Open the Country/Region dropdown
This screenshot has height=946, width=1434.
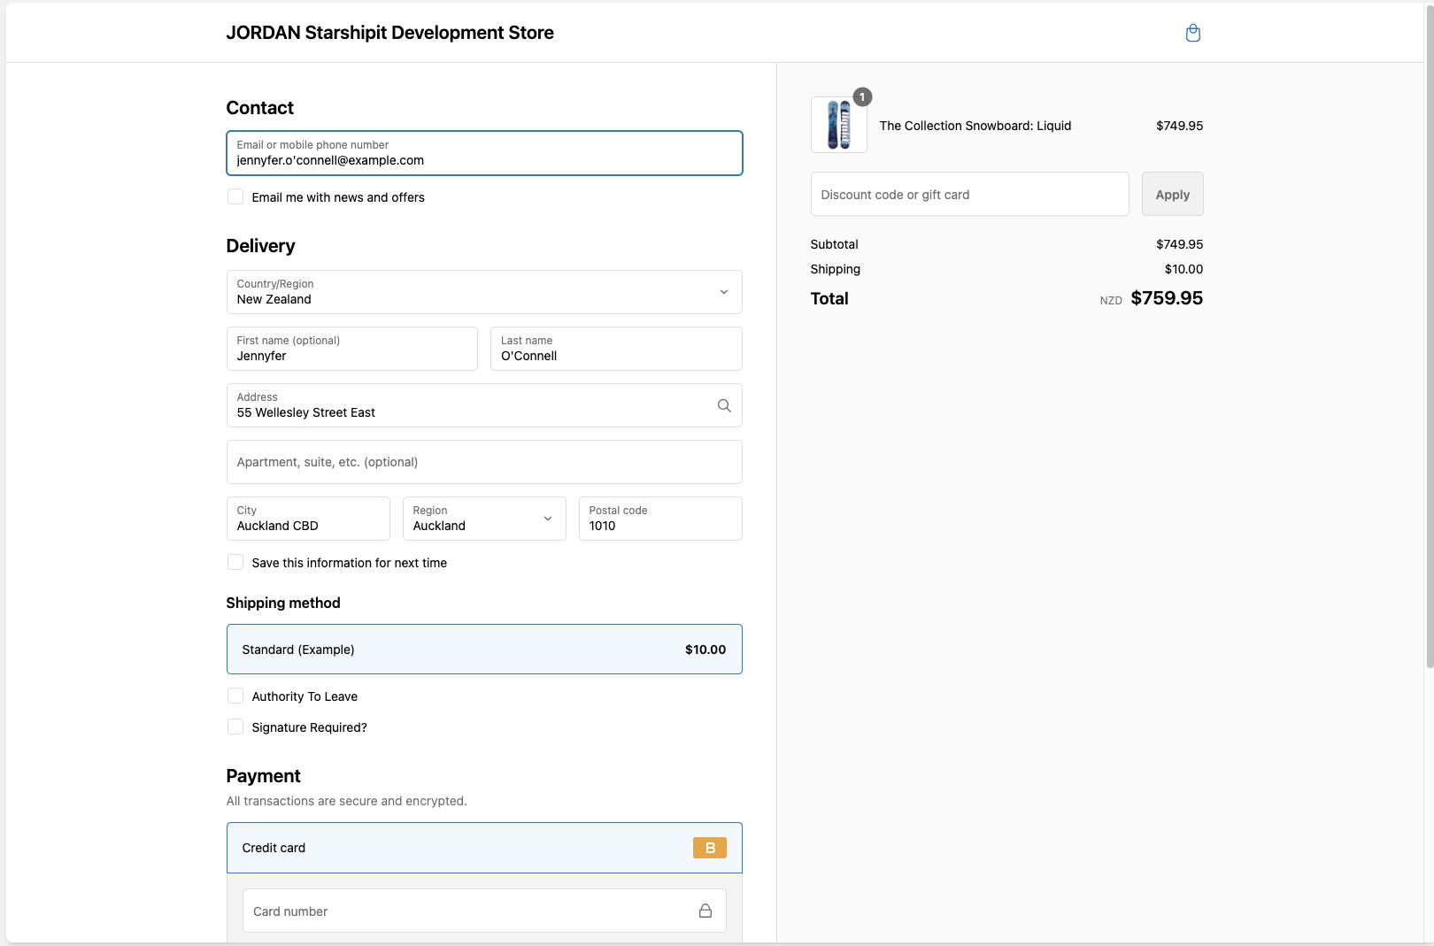point(484,292)
